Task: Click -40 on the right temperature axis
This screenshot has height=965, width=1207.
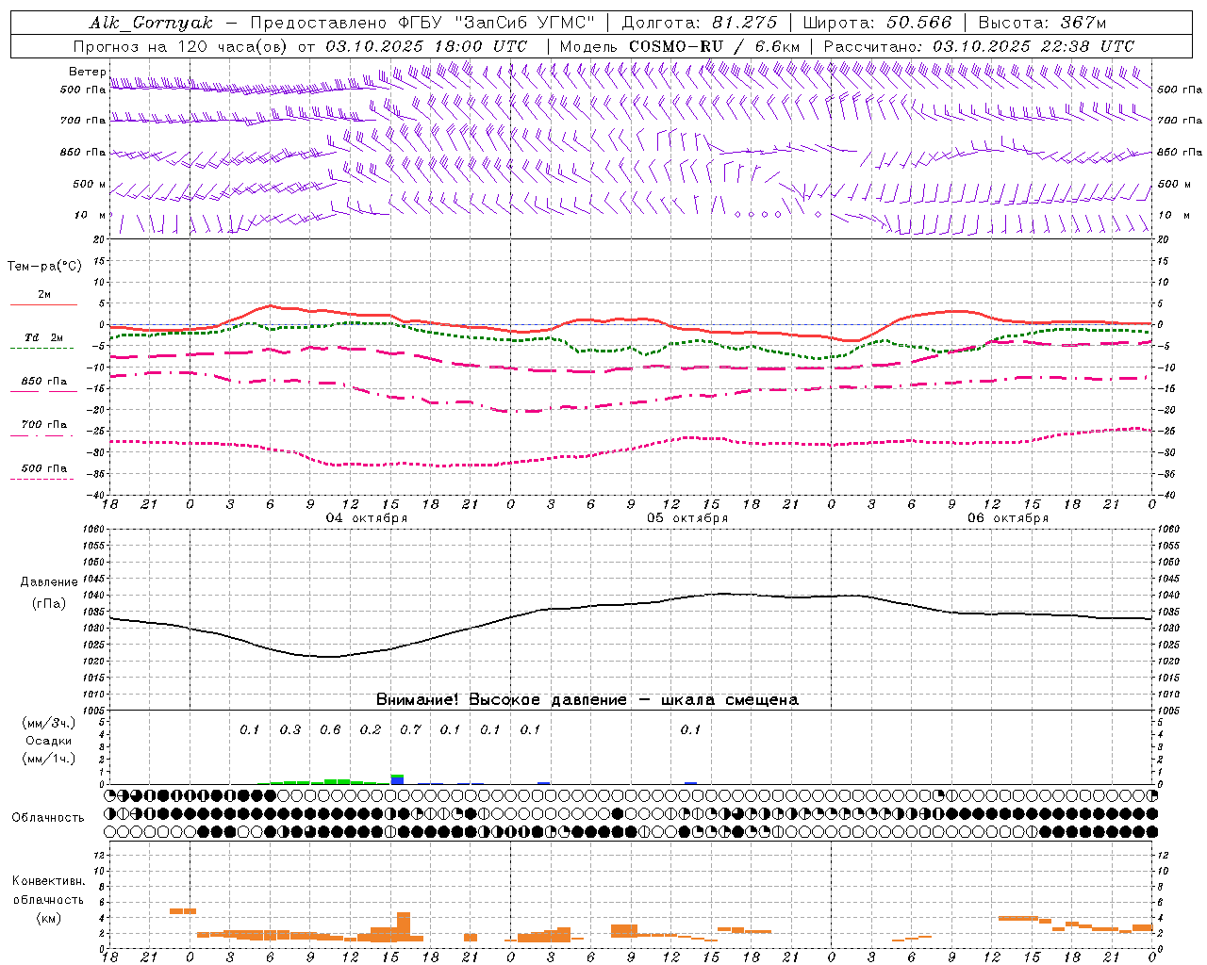Action: (x=1166, y=495)
